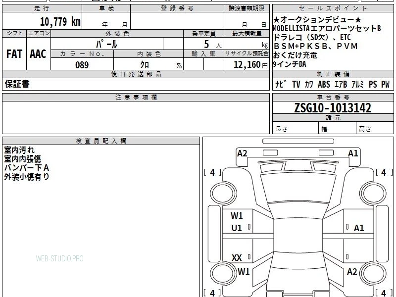The height and width of the screenshot is (297, 396).
Task: Click the U1 damage mark on diagram
Action: (x=237, y=228)
